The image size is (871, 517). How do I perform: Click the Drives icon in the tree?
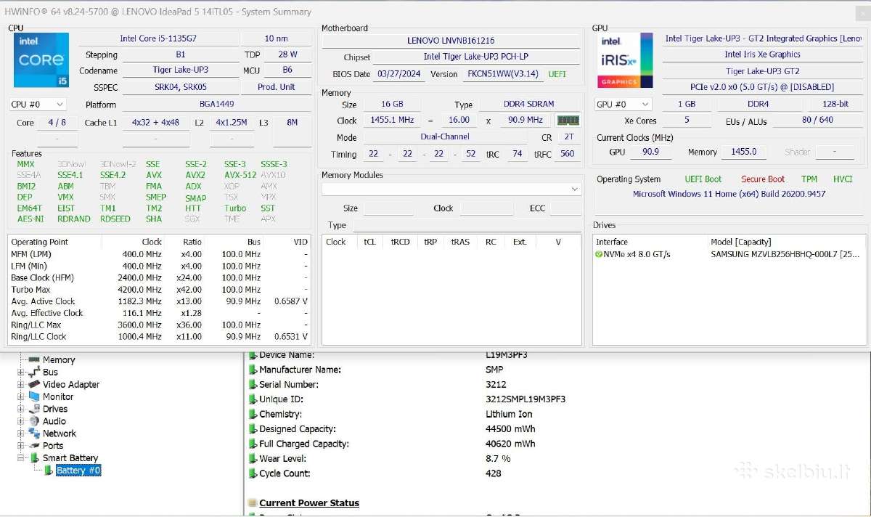coord(34,409)
